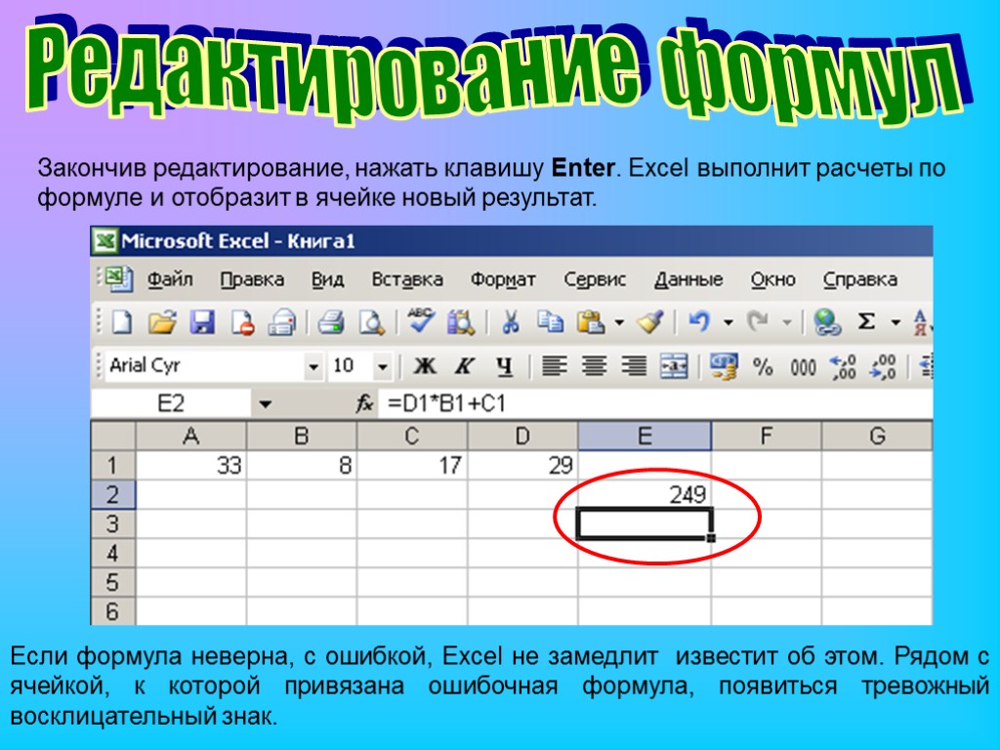The height and width of the screenshot is (750, 1000).
Task: Expand the Arial Cyr font dropdown
Action: (313, 367)
